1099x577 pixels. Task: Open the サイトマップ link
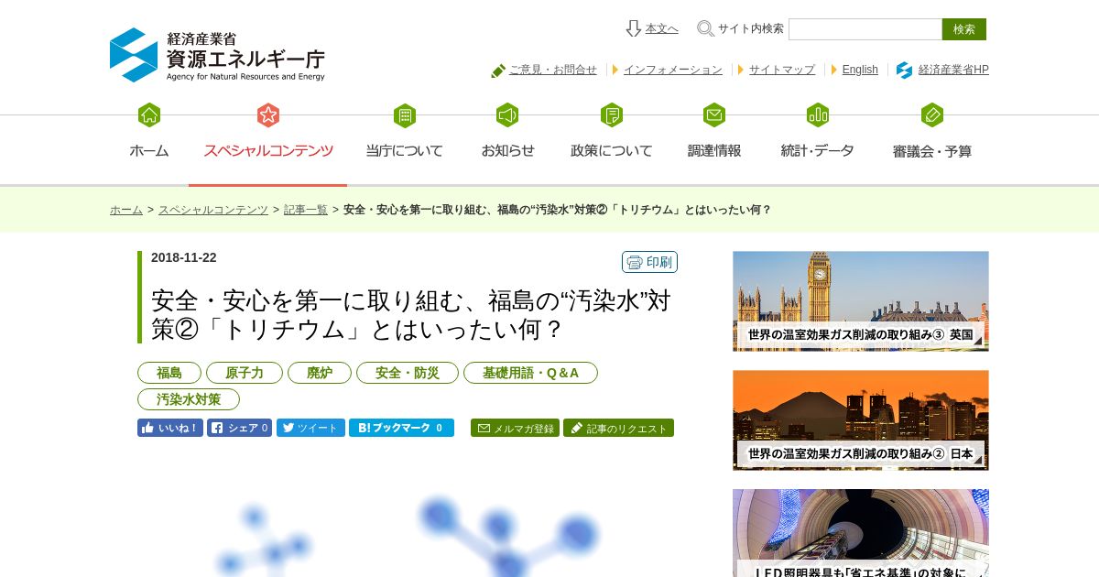782,70
